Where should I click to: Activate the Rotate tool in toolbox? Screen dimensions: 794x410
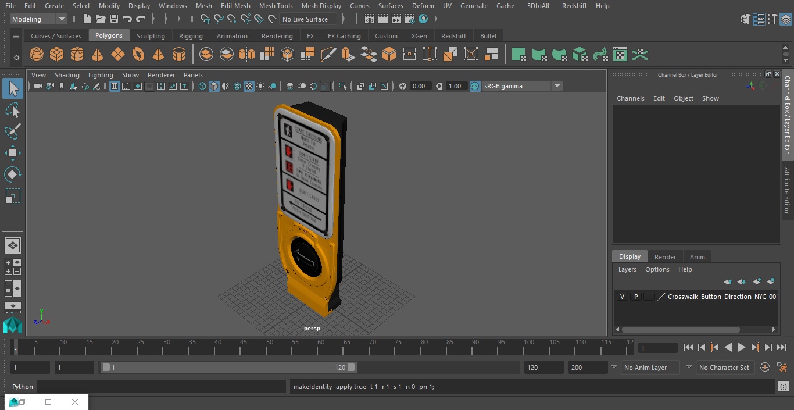coord(13,174)
